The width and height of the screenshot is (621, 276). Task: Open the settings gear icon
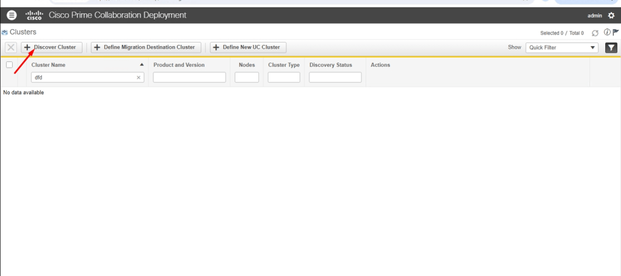611,16
